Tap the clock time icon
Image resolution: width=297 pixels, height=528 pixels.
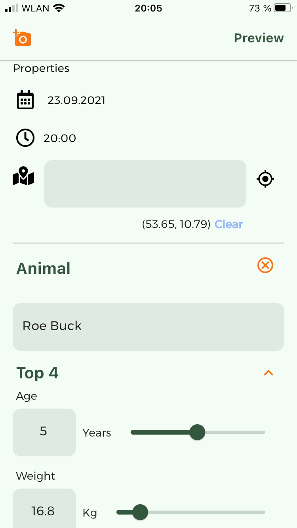click(x=25, y=138)
